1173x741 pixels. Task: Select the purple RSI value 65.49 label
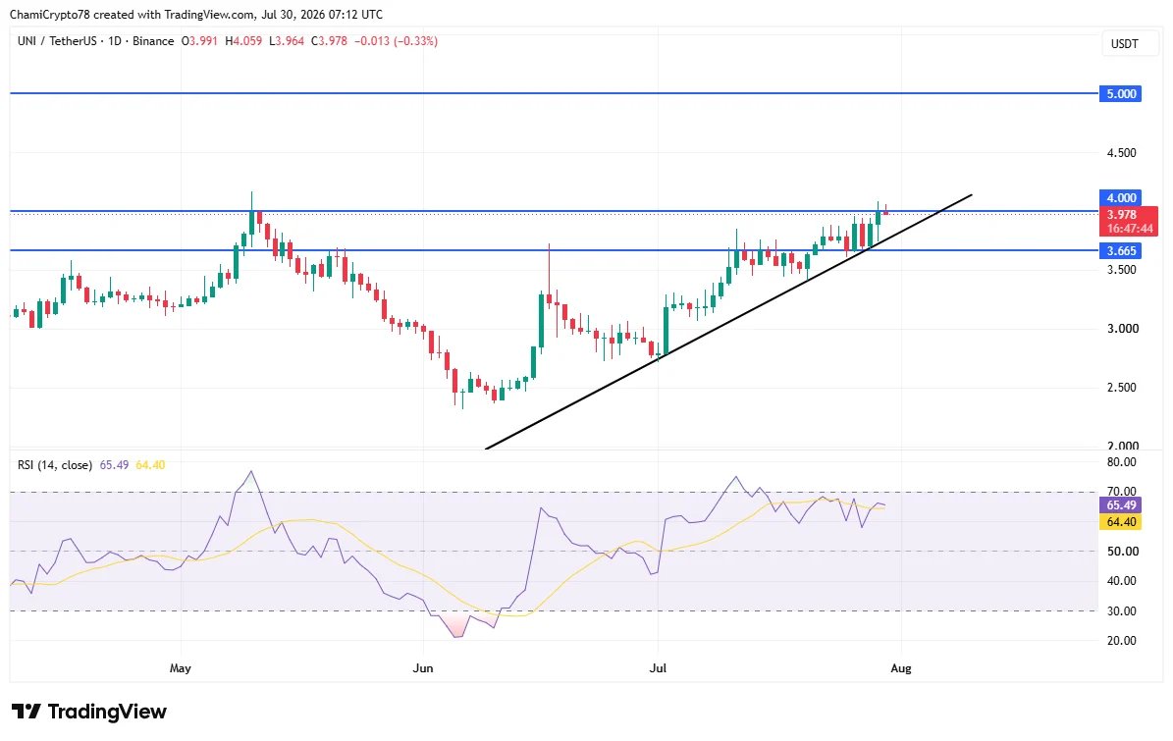click(1121, 505)
